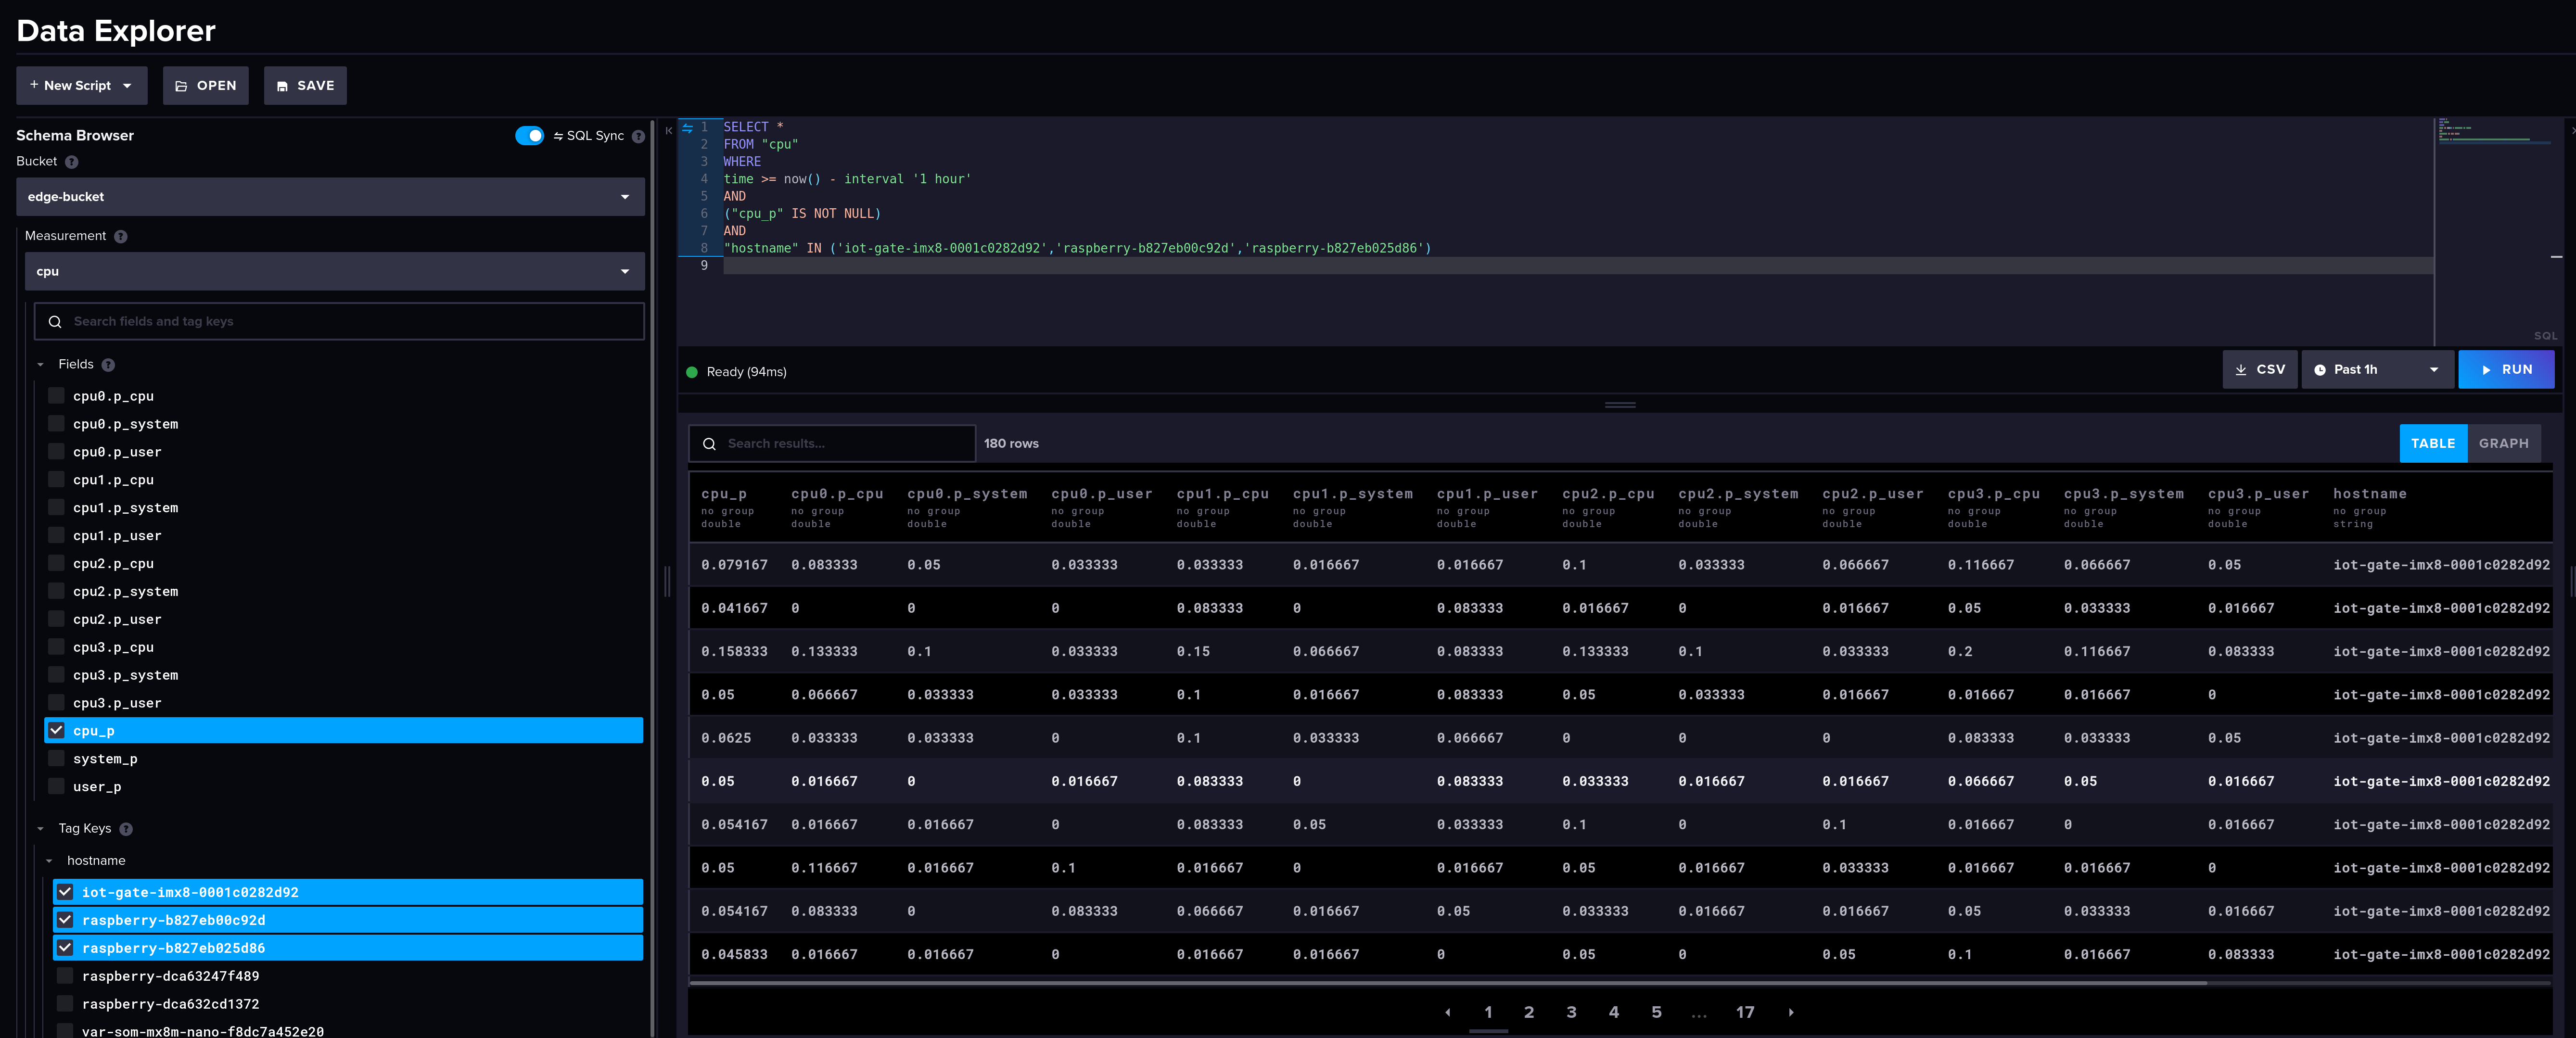The height and width of the screenshot is (1038, 2576).
Task: Check the user_p field checkbox
Action: tap(57, 787)
